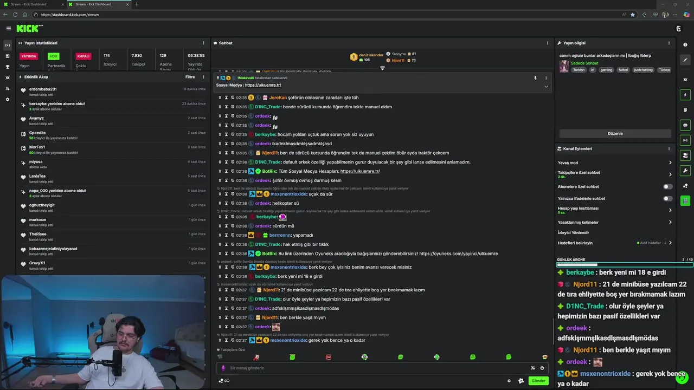Click the red-face emote in quick emote row

[328, 357]
